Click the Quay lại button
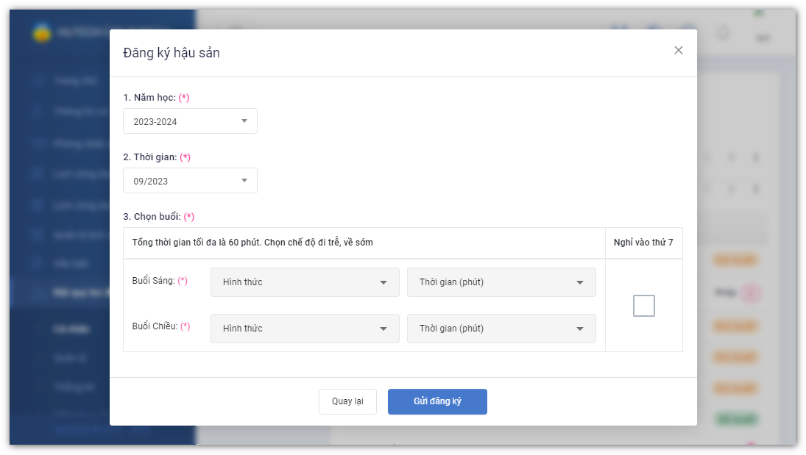The height and width of the screenshot is (455, 806). point(347,401)
